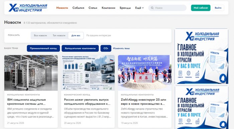Open Мой кабинет
The image size is (234, 129).
pos(201,8)
